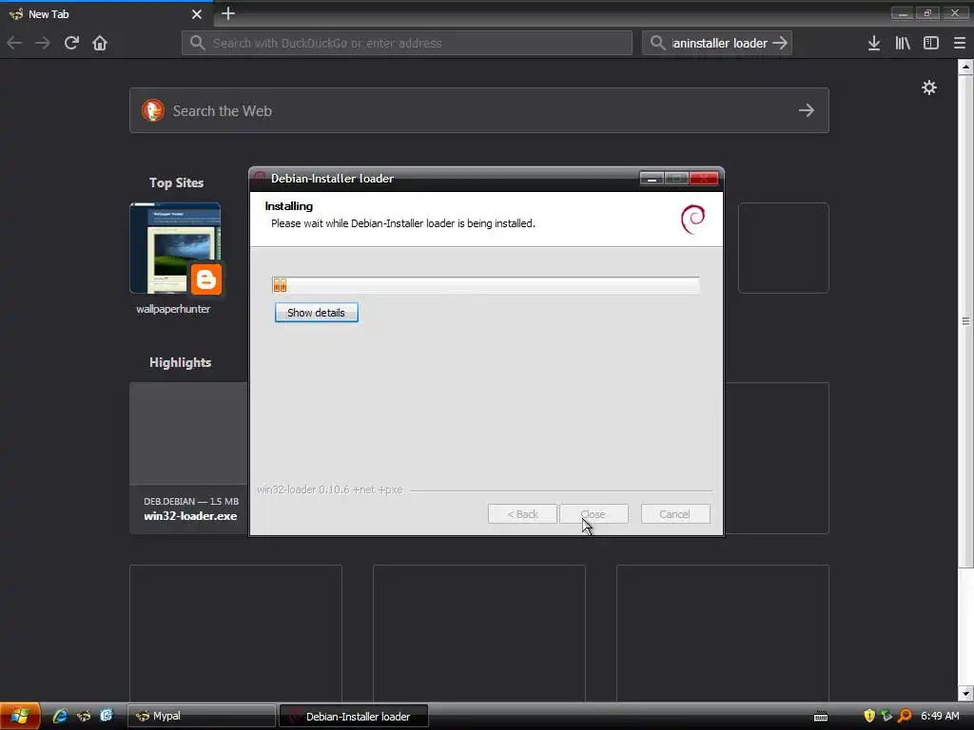The image size is (974, 730).
Task: Click the disabled Back button in installer
Action: coord(522,514)
